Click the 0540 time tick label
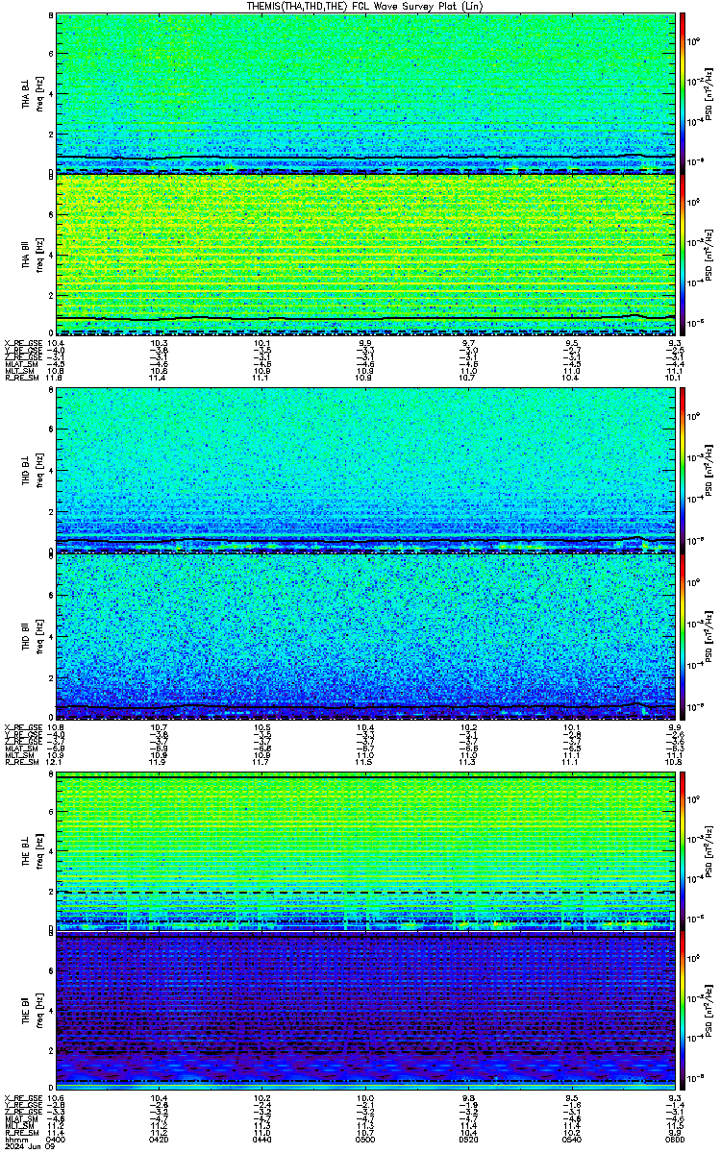This screenshot has height=1153, width=721. click(572, 1140)
